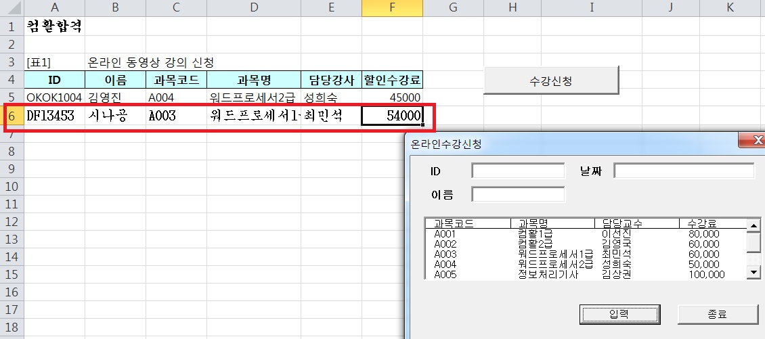Select cell containing OKOK1004
Image resolution: width=765 pixels, height=339 pixels.
54,97
